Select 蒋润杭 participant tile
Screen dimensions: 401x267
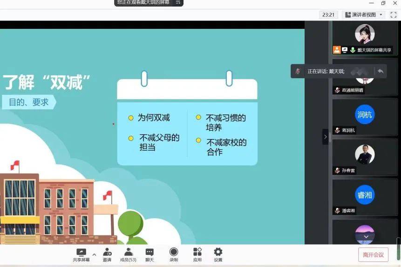365,116
